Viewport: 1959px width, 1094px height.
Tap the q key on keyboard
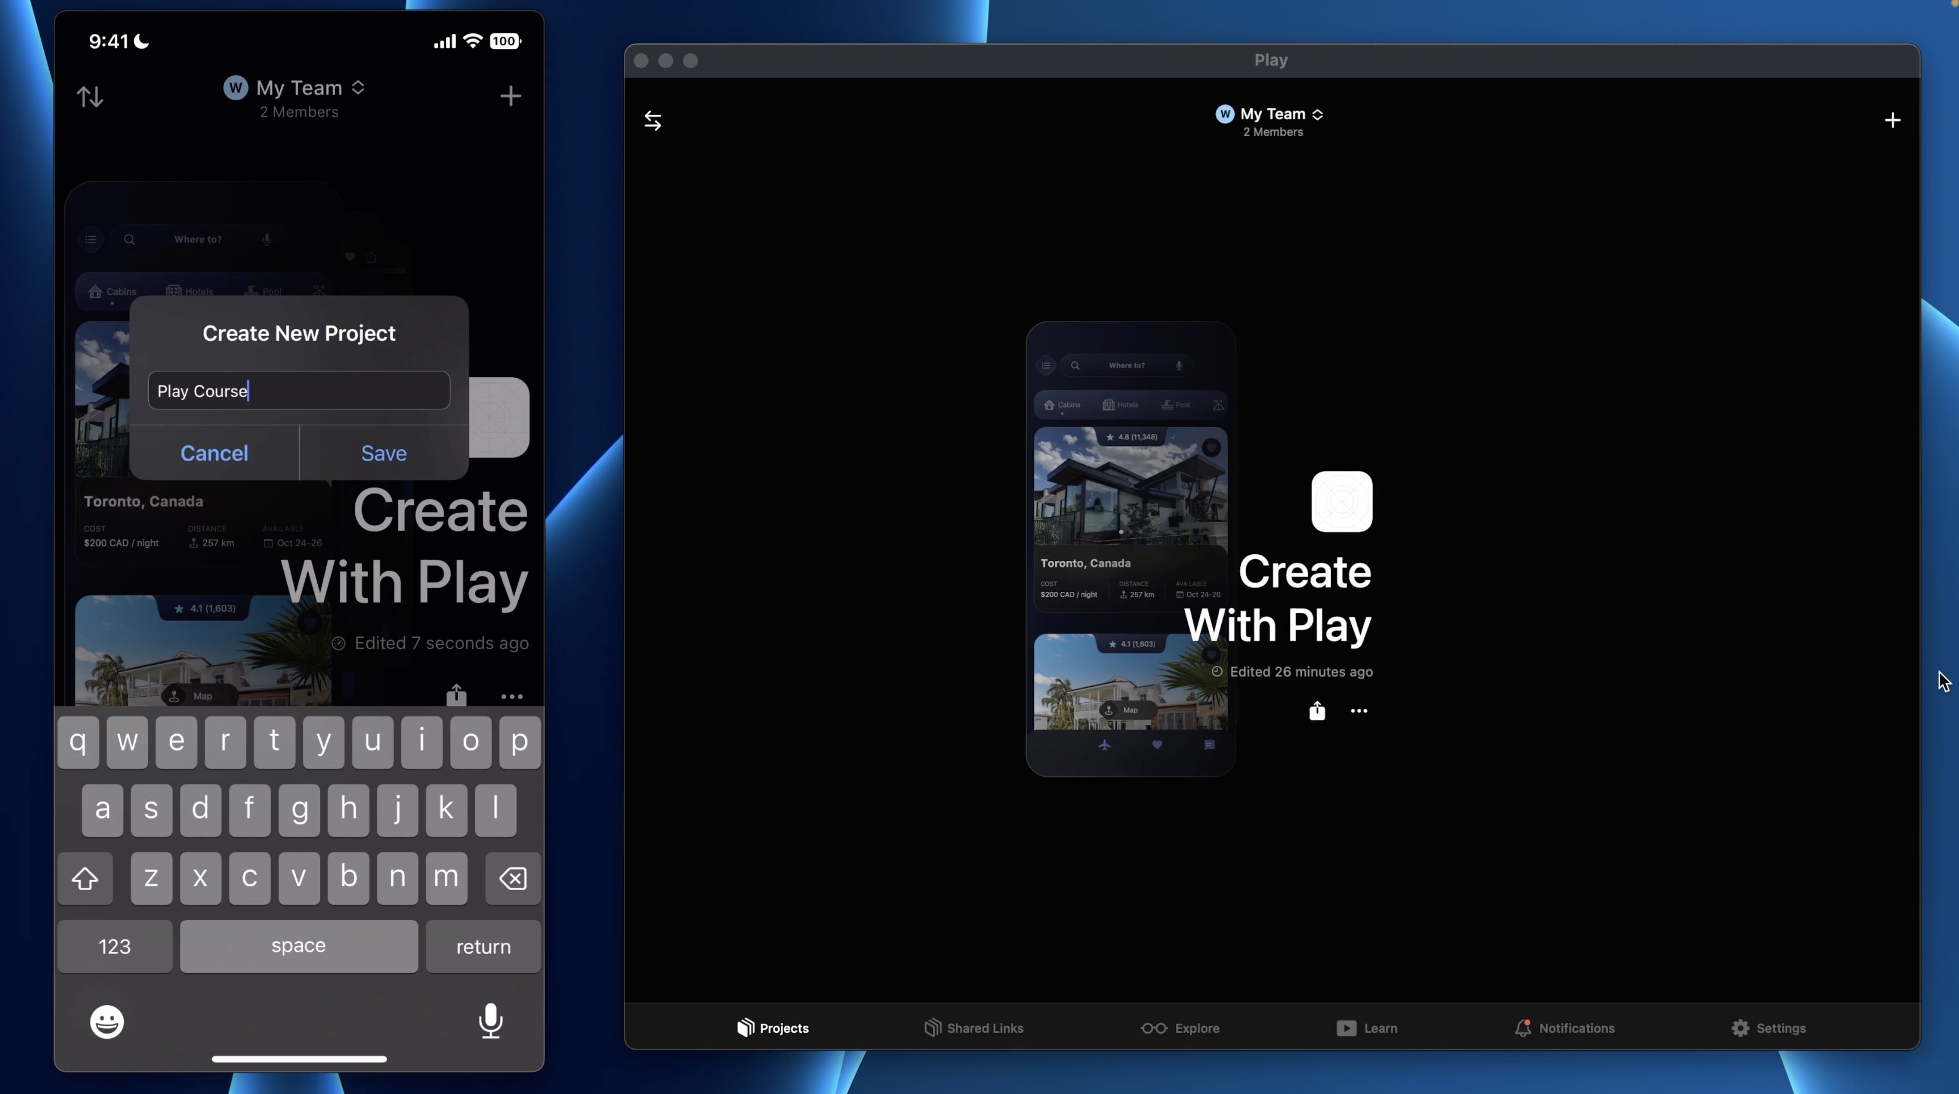[78, 742]
